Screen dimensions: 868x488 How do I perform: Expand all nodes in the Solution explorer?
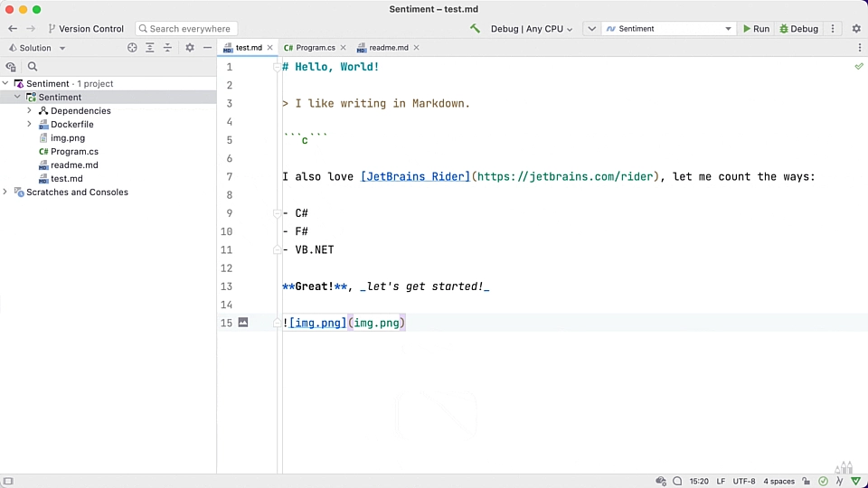coord(150,48)
